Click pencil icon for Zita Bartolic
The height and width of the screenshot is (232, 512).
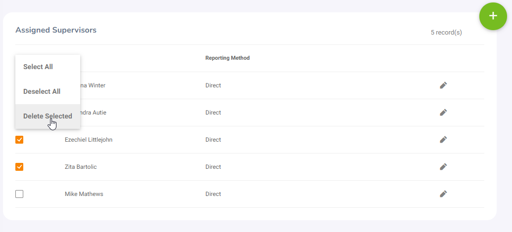[443, 167]
